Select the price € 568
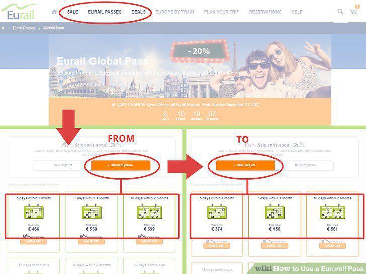This screenshot has height=274, width=366. [91, 229]
